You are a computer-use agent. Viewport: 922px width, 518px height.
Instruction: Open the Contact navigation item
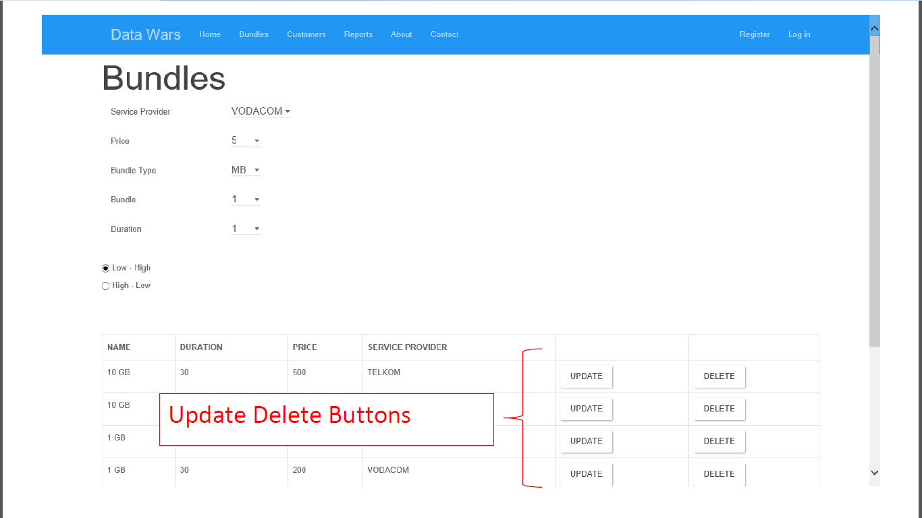[445, 34]
